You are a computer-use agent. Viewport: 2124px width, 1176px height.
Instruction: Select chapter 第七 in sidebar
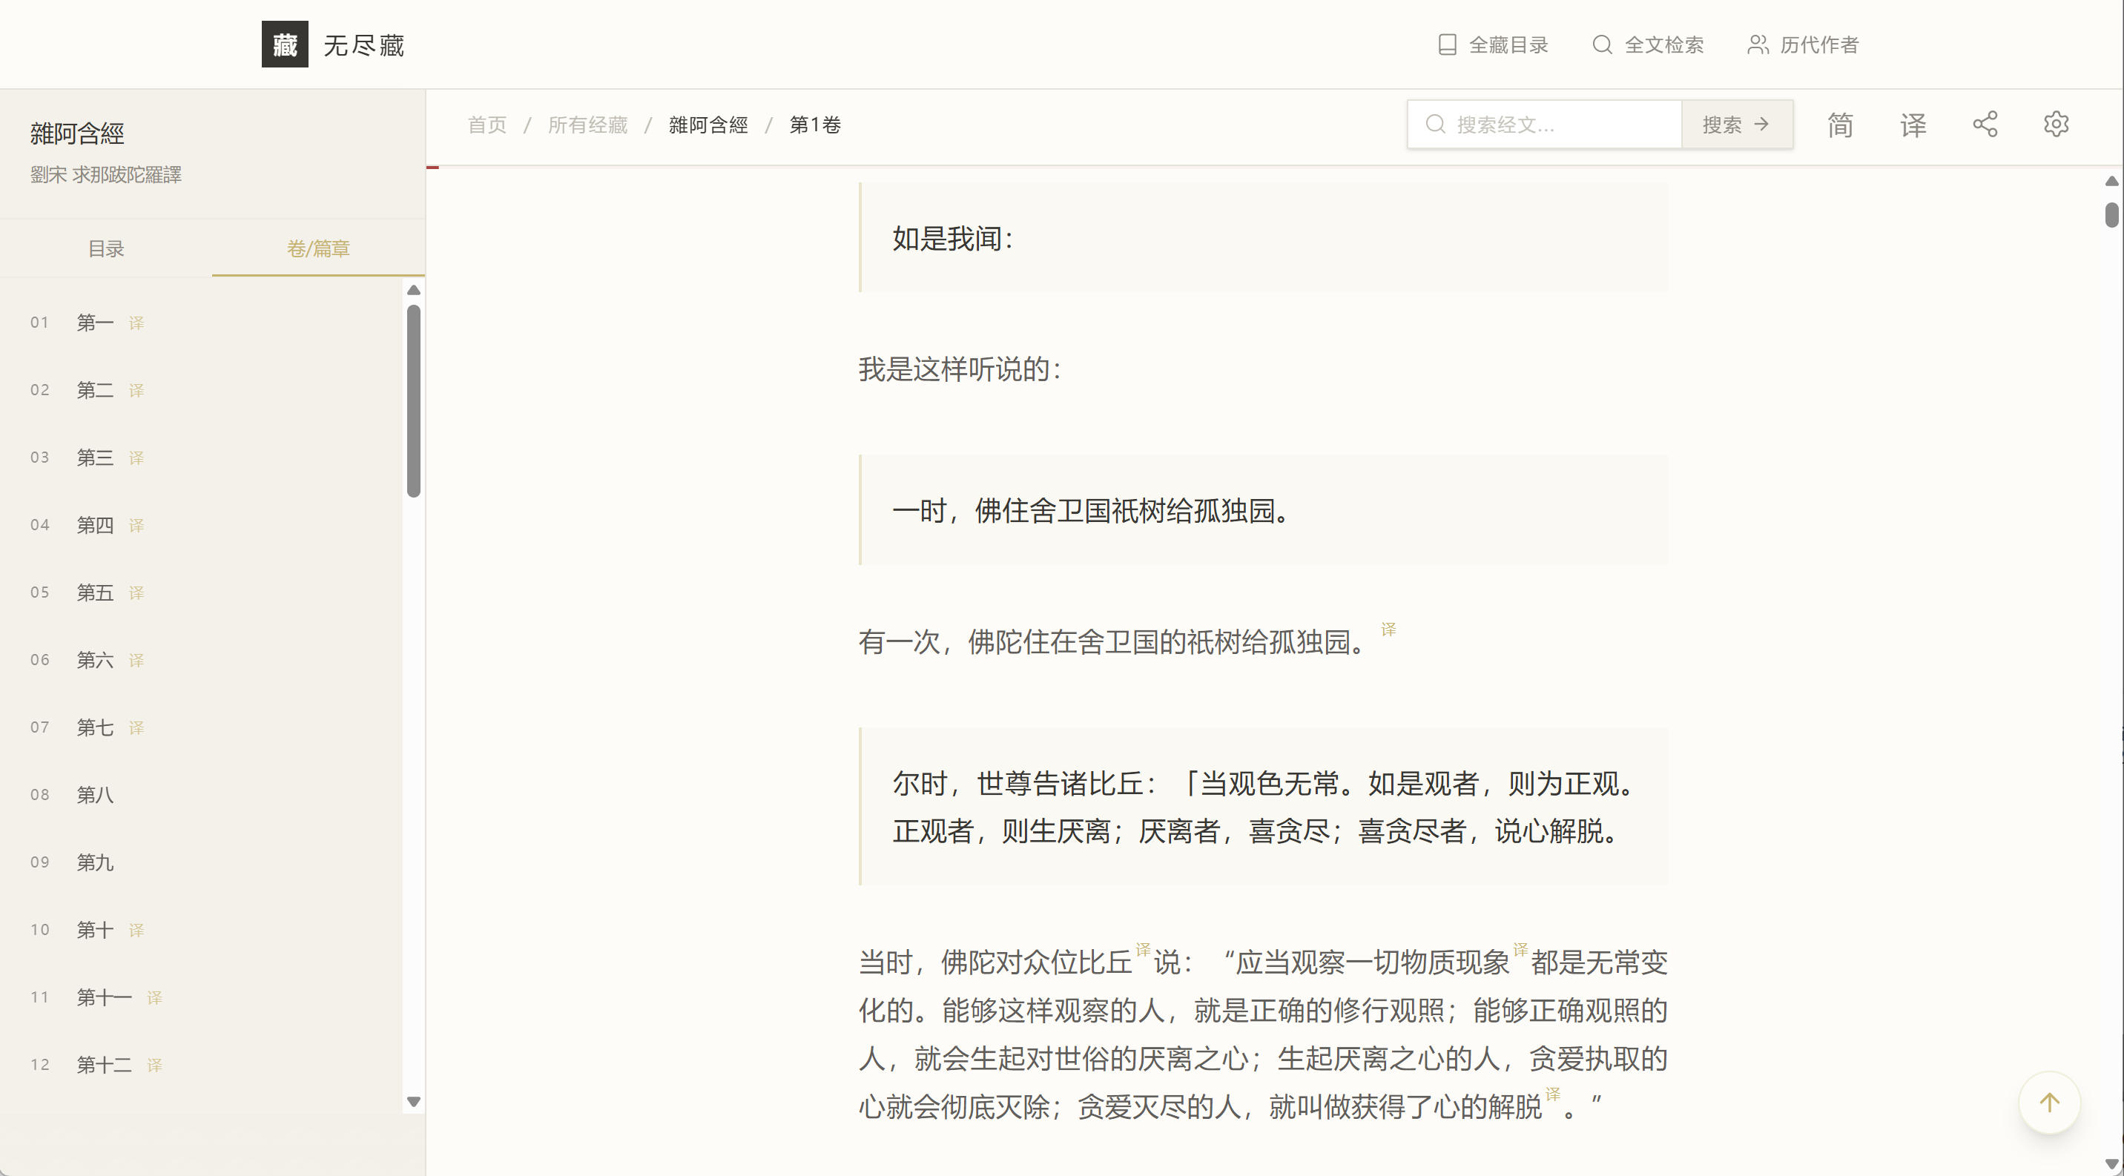pos(95,727)
